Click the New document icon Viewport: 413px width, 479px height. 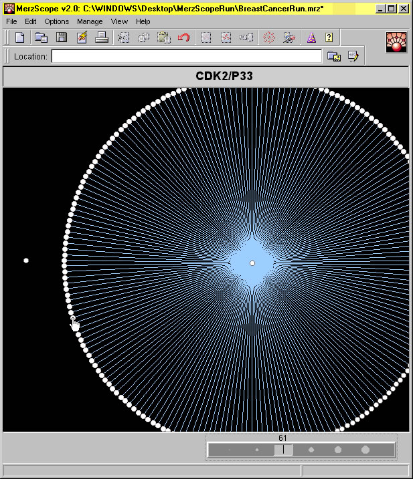coord(20,37)
